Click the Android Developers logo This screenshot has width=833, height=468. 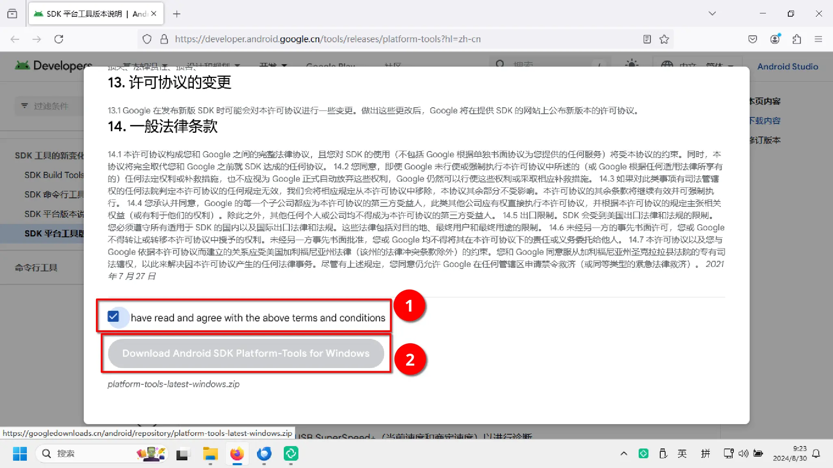pos(53,65)
